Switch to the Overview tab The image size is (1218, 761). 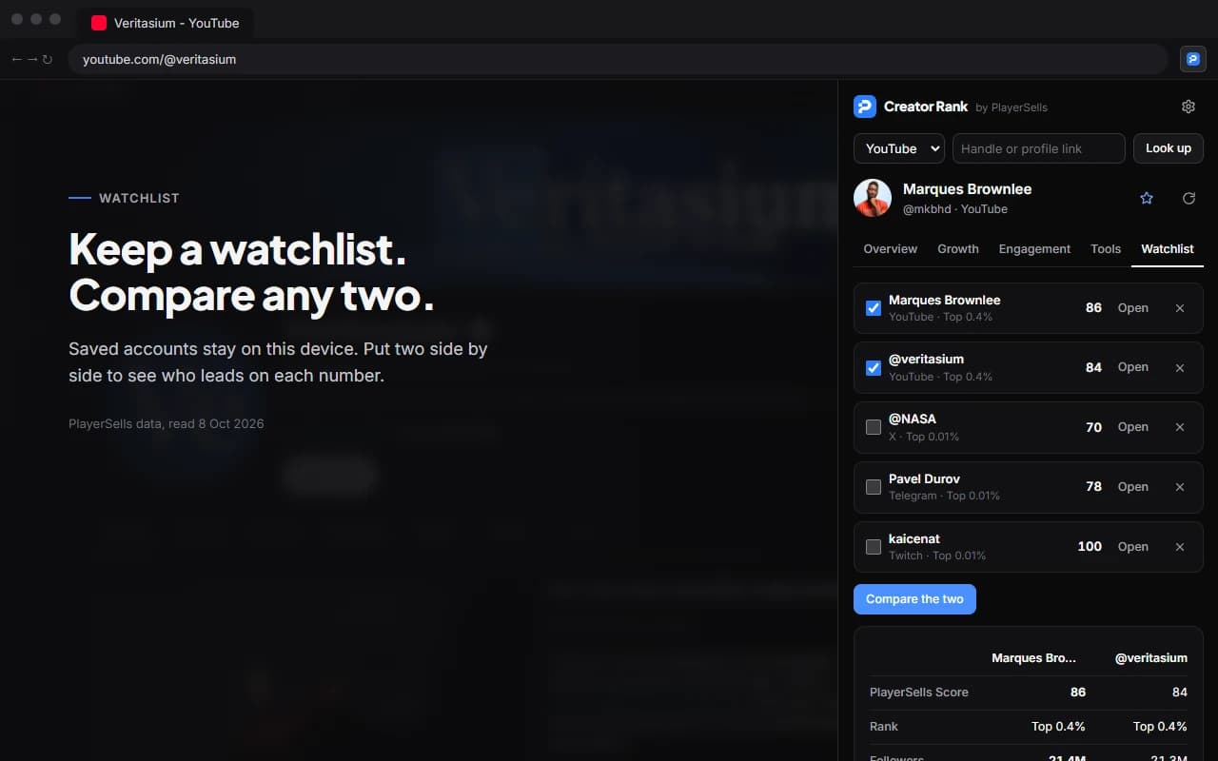point(891,248)
